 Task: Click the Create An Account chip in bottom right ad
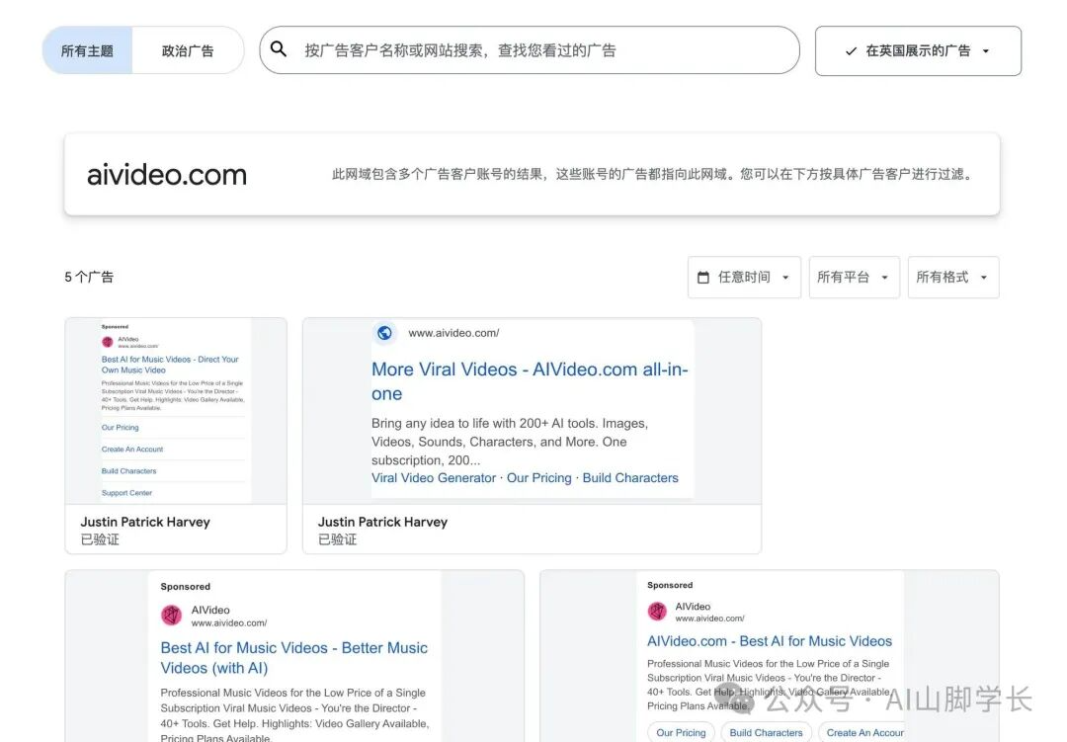point(862,732)
